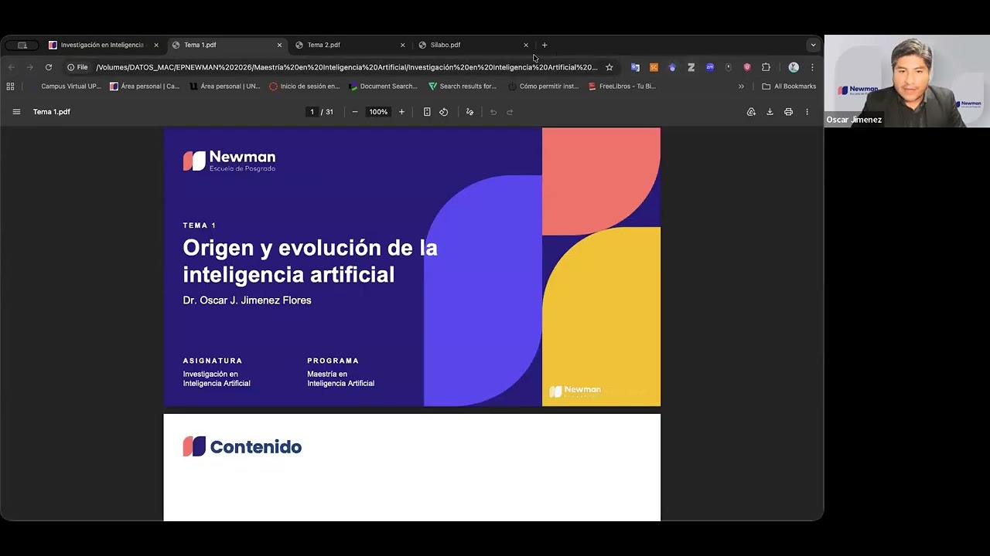Show more bookmarks with the chevron
Screen dimensions: 990x556
(741, 86)
